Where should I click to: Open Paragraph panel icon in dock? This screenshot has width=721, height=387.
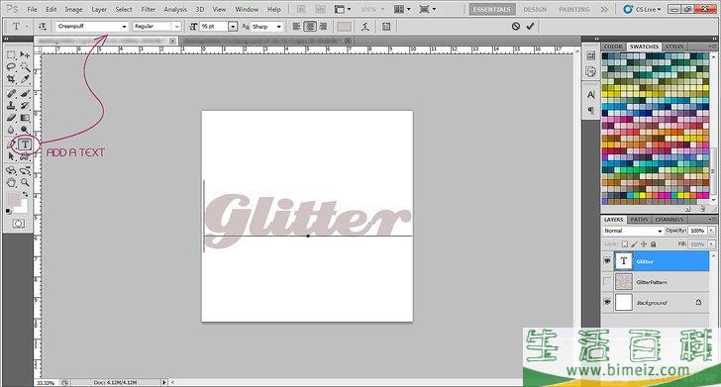[x=591, y=110]
